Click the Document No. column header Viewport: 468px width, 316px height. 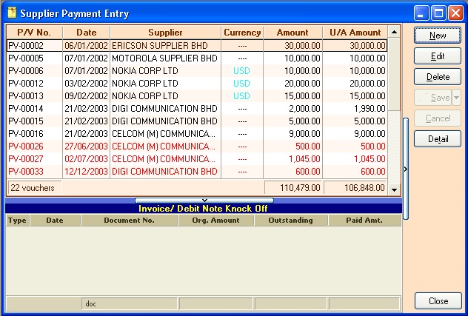pyautogui.click(x=130, y=221)
